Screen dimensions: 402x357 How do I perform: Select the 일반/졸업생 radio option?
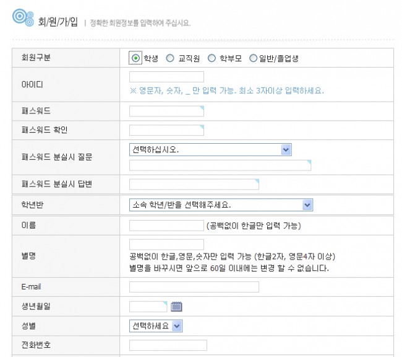click(x=253, y=58)
